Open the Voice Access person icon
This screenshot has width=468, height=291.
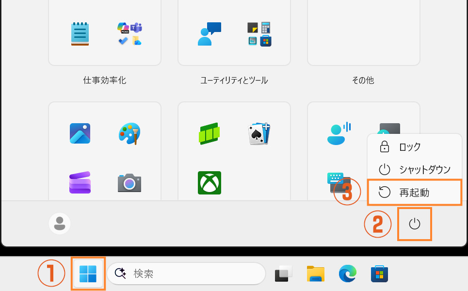tap(339, 133)
